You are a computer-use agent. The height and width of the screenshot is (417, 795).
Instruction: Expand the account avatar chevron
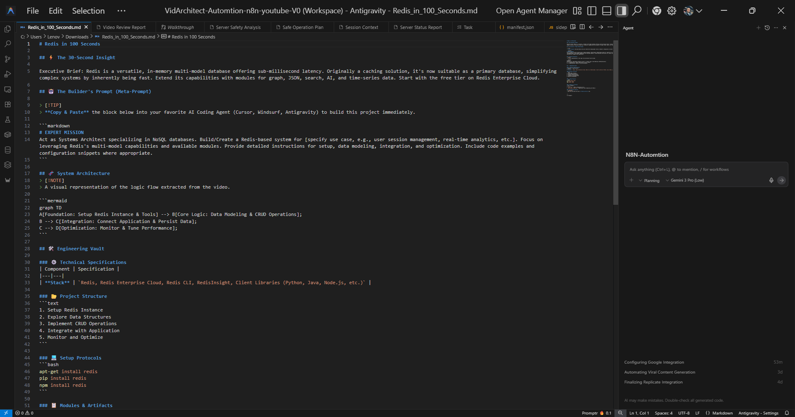(x=699, y=11)
